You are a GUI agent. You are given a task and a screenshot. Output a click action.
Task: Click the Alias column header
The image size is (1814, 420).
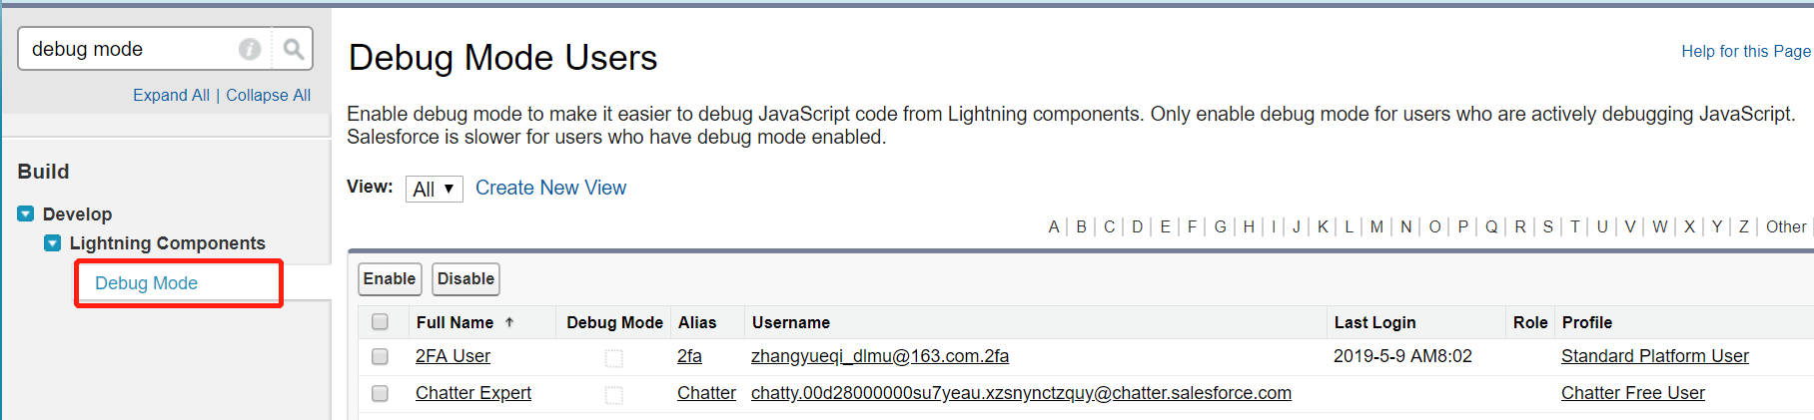pyautogui.click(x=697, y=322)
